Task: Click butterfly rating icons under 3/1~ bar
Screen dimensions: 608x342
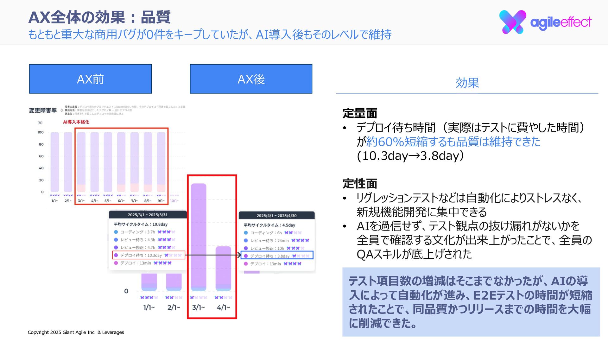Action: point(199,298)
